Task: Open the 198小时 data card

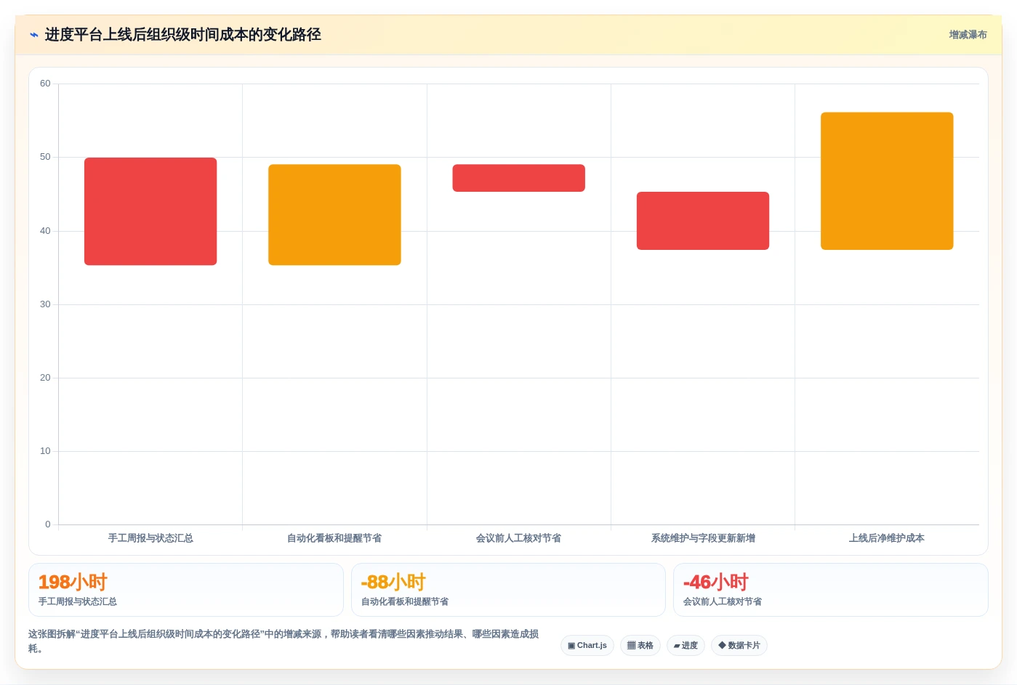Action: pos(186,590)
